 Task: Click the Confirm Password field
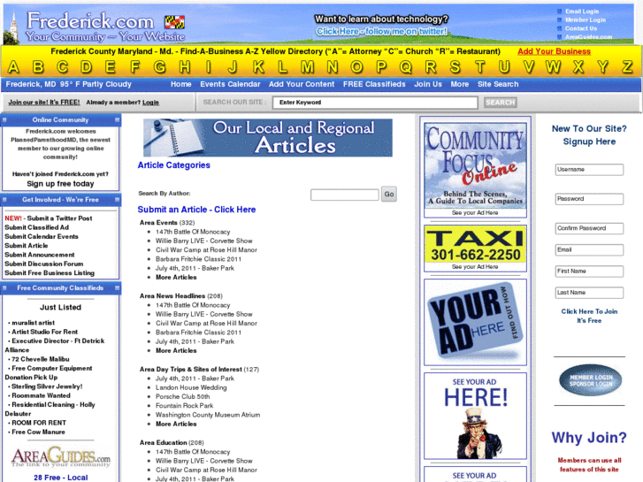589,228
